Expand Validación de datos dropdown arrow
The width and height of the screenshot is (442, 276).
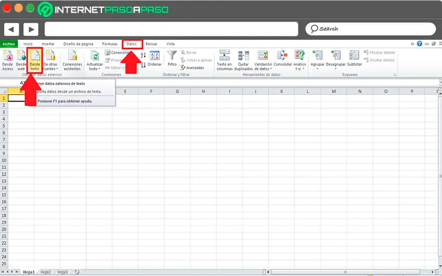pos(271,69)
